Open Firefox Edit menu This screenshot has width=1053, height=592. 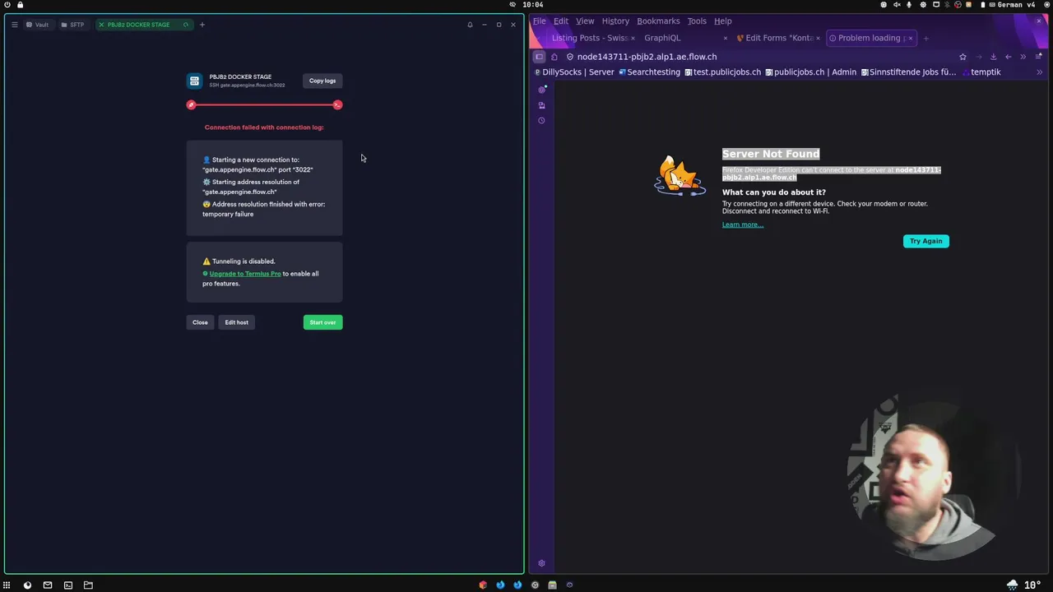[x=561, y=21]
